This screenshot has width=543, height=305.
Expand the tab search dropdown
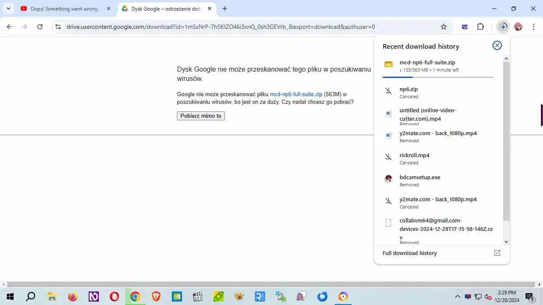[x=8, y=8]
